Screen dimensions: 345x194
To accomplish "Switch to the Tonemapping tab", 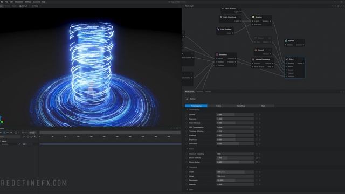I will [x=196, y=106].
